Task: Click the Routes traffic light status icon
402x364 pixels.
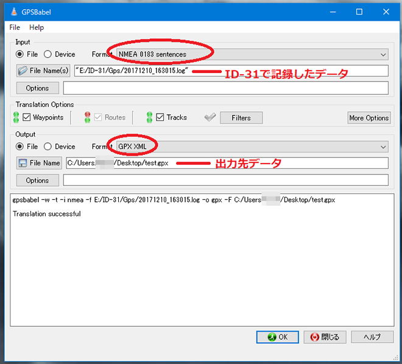Action: pyautogui.click(x=88, y=117)
